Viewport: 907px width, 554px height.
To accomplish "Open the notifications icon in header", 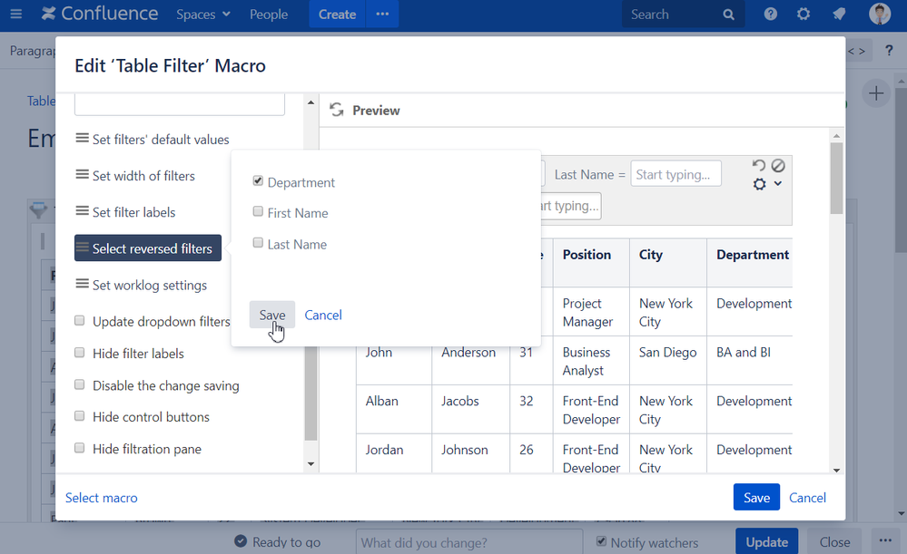I will [x=839, y=14].
